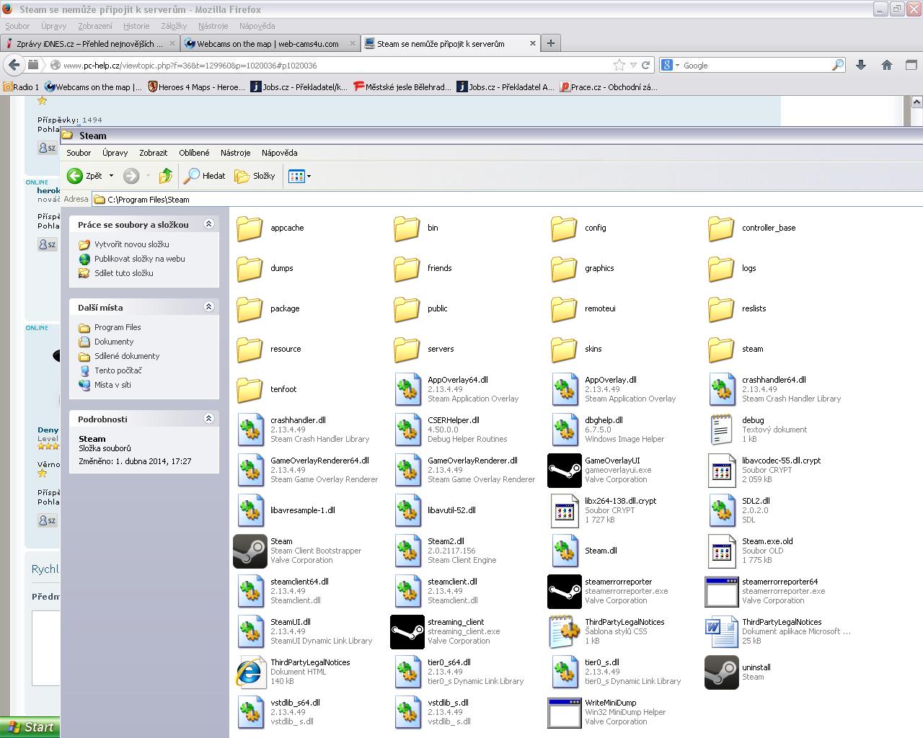
Task: Collapse the Podrobnosti details panel
Action: 208,419
